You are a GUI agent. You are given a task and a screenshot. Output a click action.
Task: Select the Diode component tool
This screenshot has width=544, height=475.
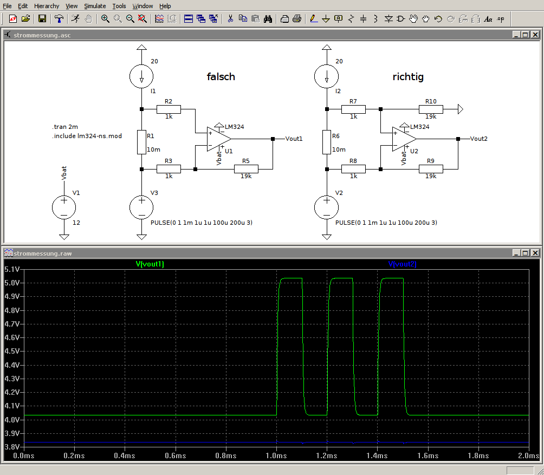[388, 19]
